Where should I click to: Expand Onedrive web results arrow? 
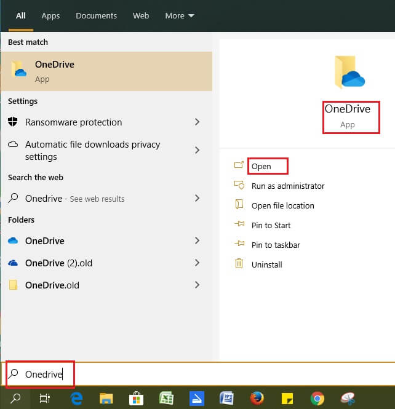click(197, 198)
